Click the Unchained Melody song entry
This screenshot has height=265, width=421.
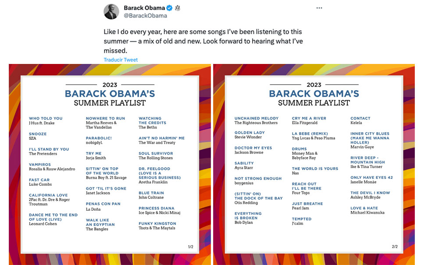coord(257,120)
